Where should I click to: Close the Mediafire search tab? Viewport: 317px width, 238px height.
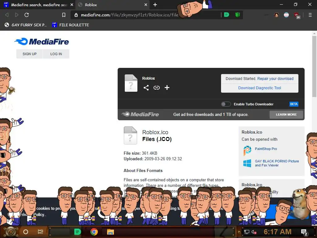pos(72,5)
